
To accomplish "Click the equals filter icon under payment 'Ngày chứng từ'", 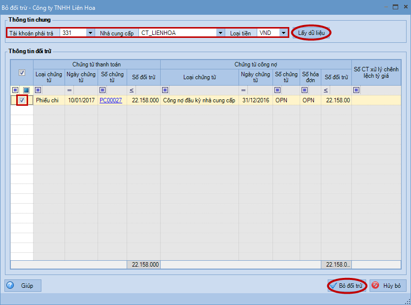I will 69,90.
